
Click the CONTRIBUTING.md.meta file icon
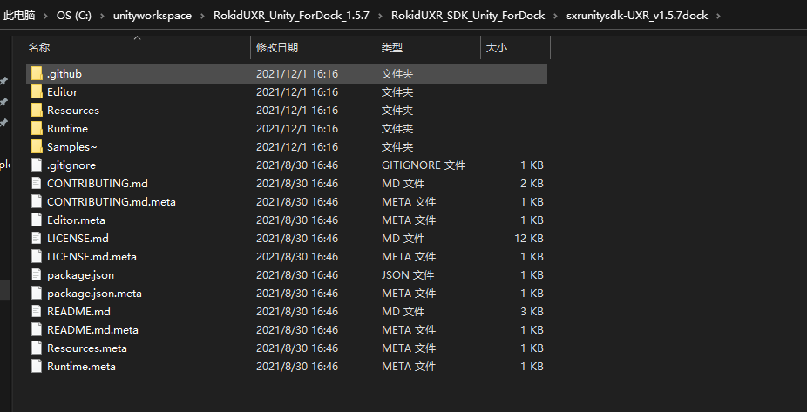click(36, 201)
